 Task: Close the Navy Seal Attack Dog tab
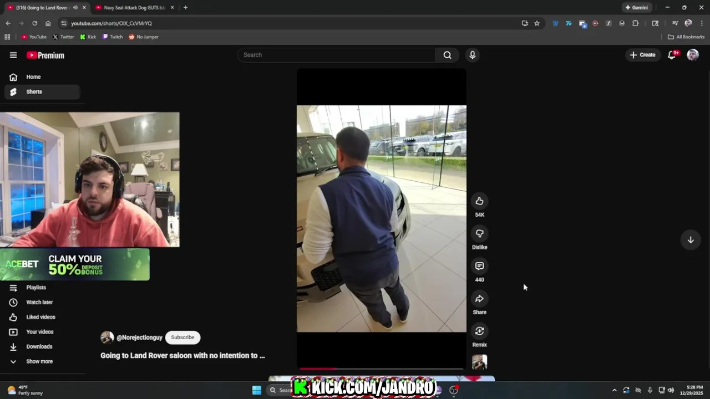point(173,8)
